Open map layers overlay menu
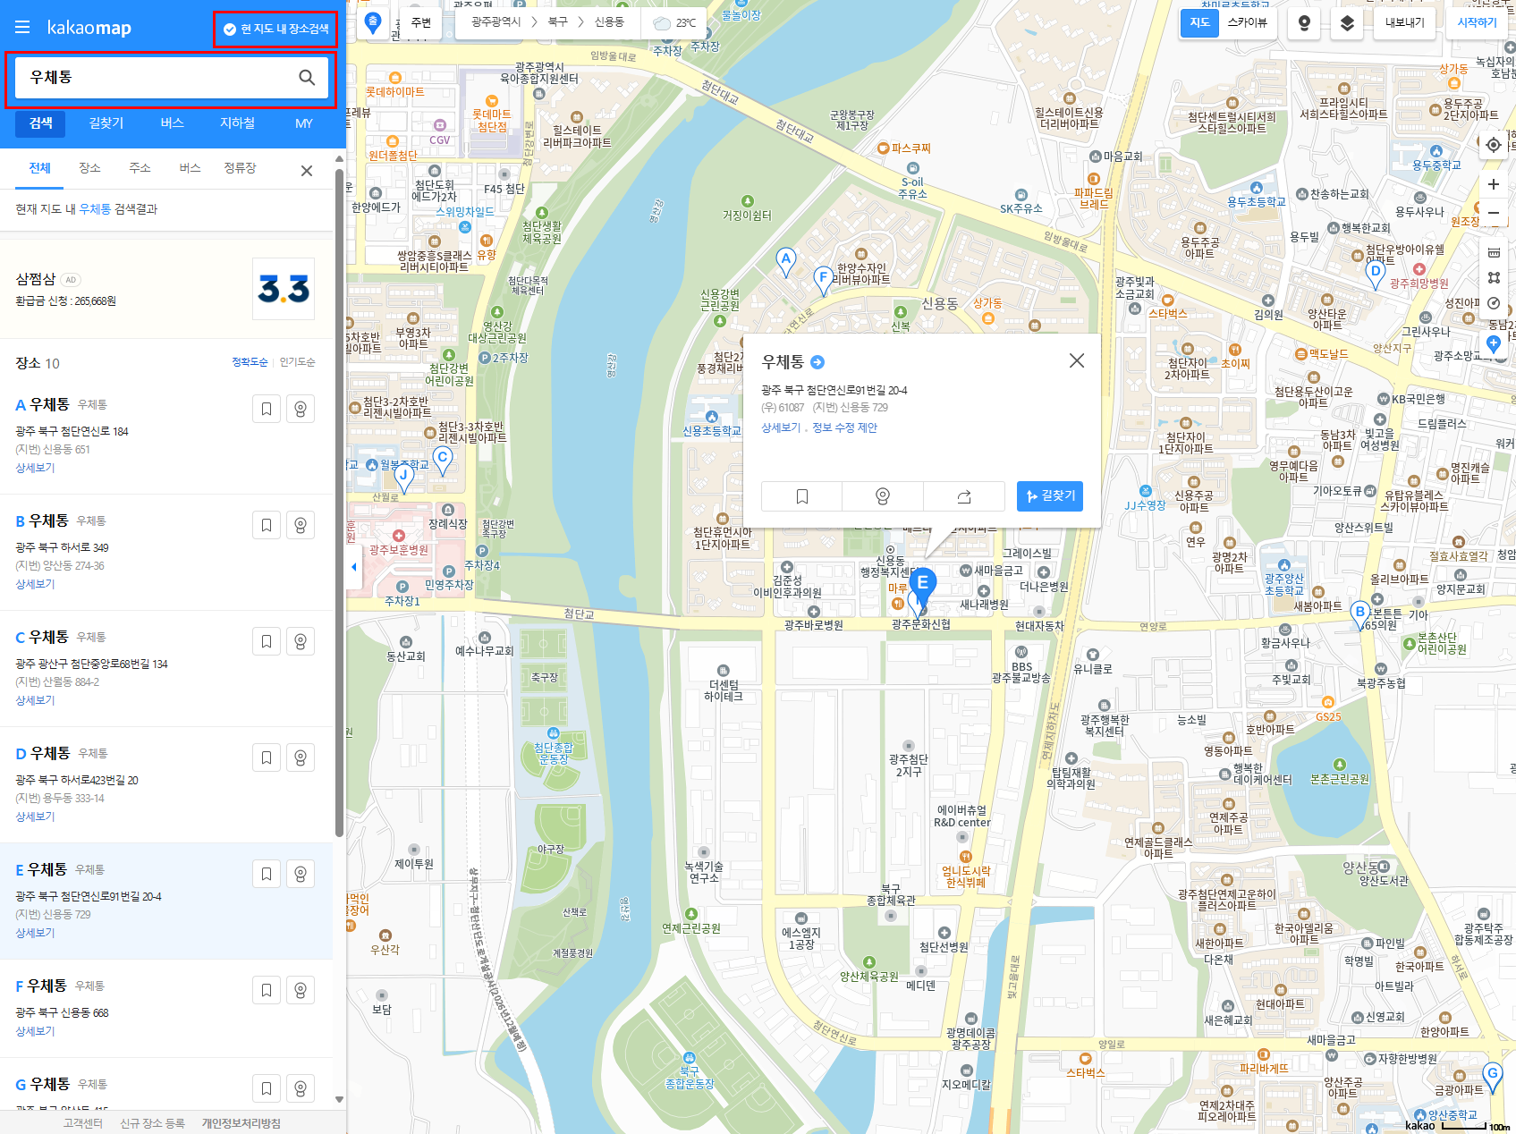 (x=1347, y=23)
